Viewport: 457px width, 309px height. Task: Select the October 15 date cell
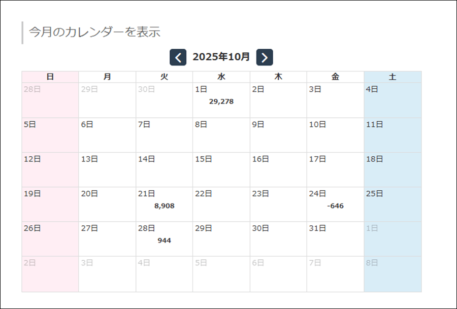(221, 169)
